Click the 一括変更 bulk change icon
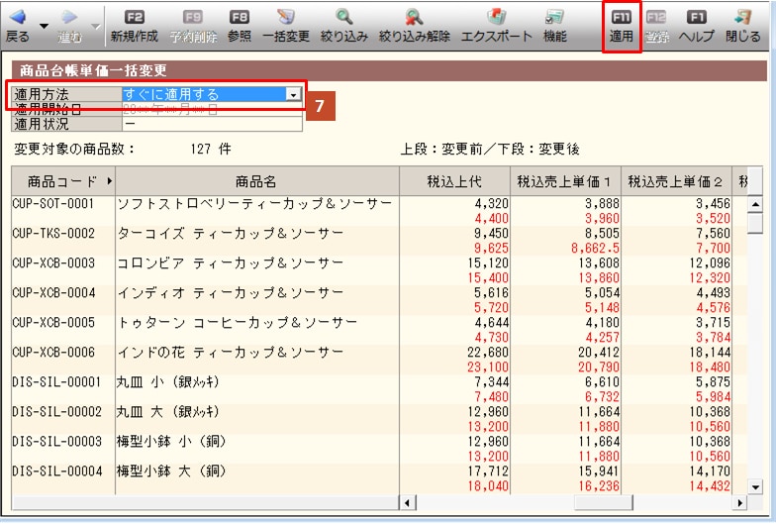 coord(285,18)
